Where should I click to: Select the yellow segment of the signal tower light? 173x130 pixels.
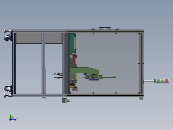(163, 81)
